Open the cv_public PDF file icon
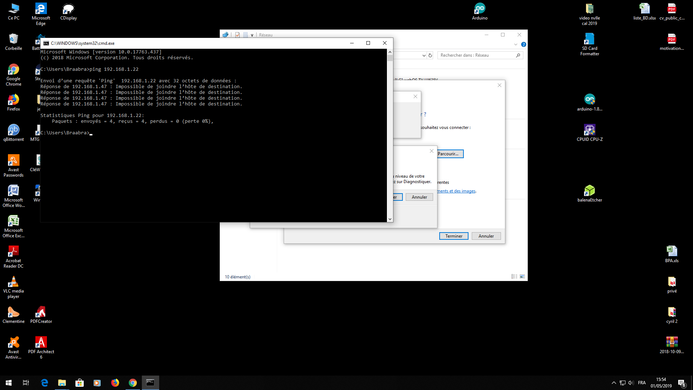 point(672,12)
